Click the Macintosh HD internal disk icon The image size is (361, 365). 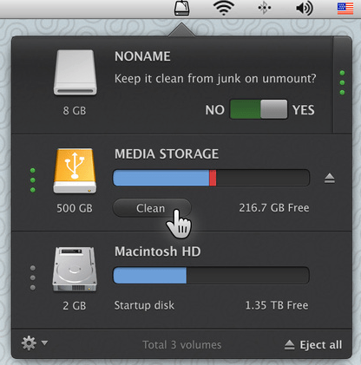click(75, 269)
